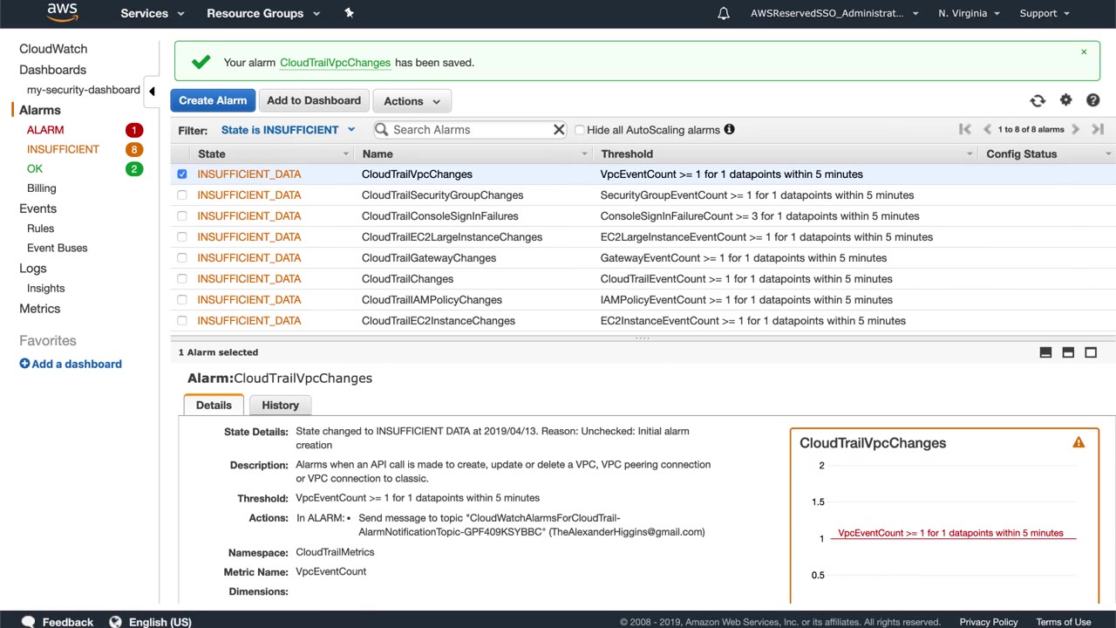Click the Create Alarm button
Viewport: 1116px width, 628px height.
213,100
